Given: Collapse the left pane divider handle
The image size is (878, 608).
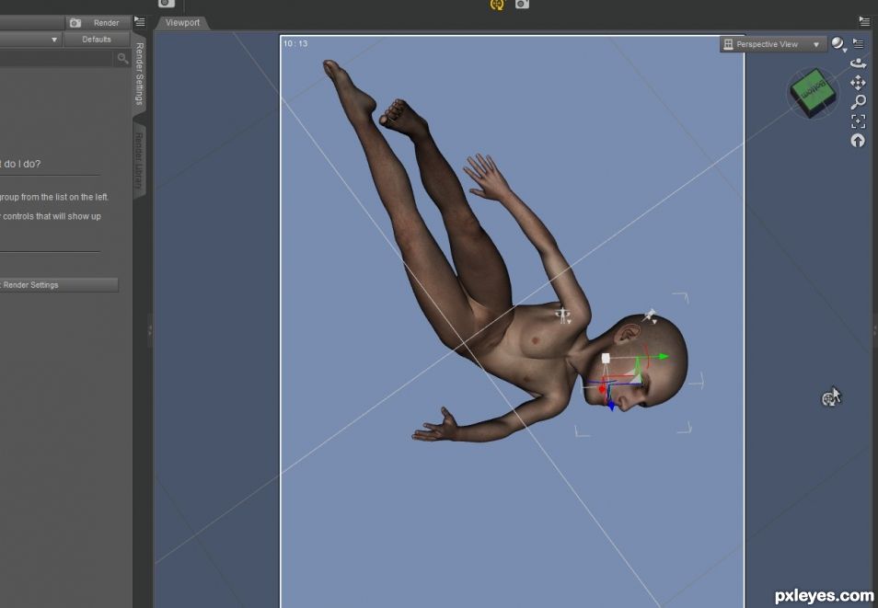Looking at the screenshot, I should click(149, 331).
